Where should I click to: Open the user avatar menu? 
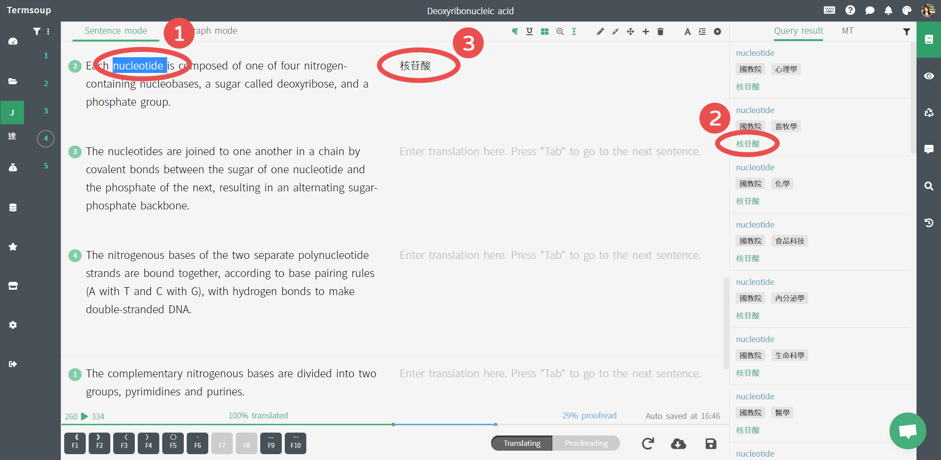point(928,10)
